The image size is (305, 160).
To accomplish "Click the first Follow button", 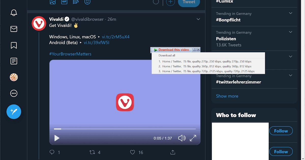I will [281, 131].
